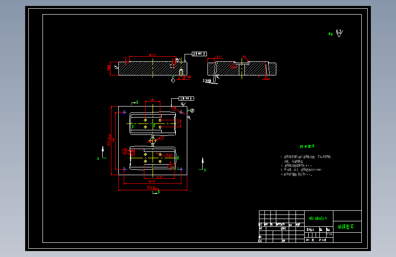Select the left section-cut arrow labeled A
Viewport: 396px width, 257px height.
[x=103, y=153]
